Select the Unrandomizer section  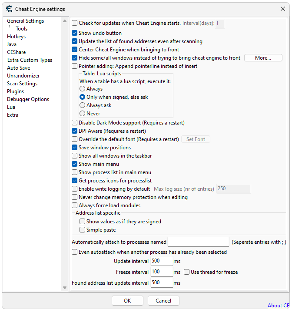pyautogui.click(x=23, y=76)
